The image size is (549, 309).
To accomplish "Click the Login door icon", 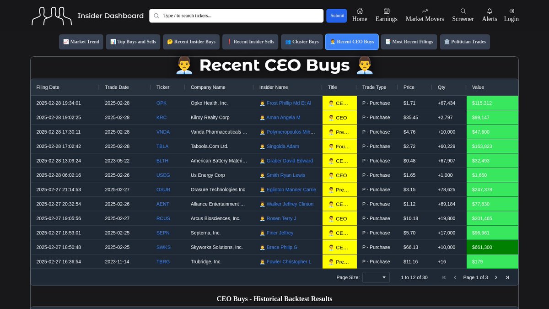I will [511, 11].
